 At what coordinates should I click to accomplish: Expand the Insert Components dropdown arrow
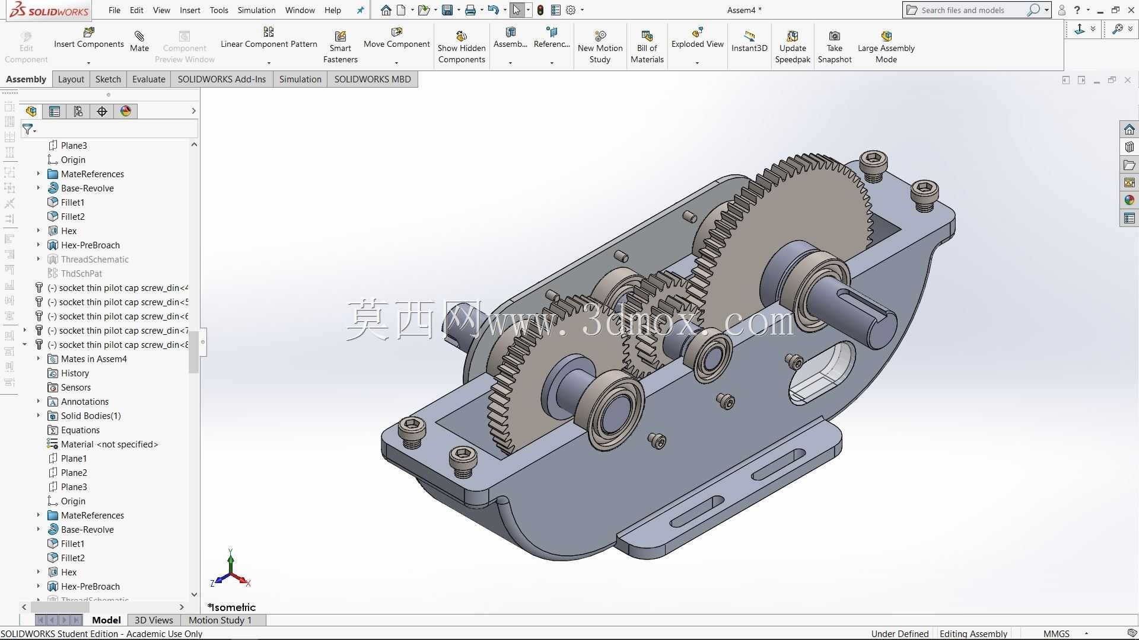[x=88, y=62]
